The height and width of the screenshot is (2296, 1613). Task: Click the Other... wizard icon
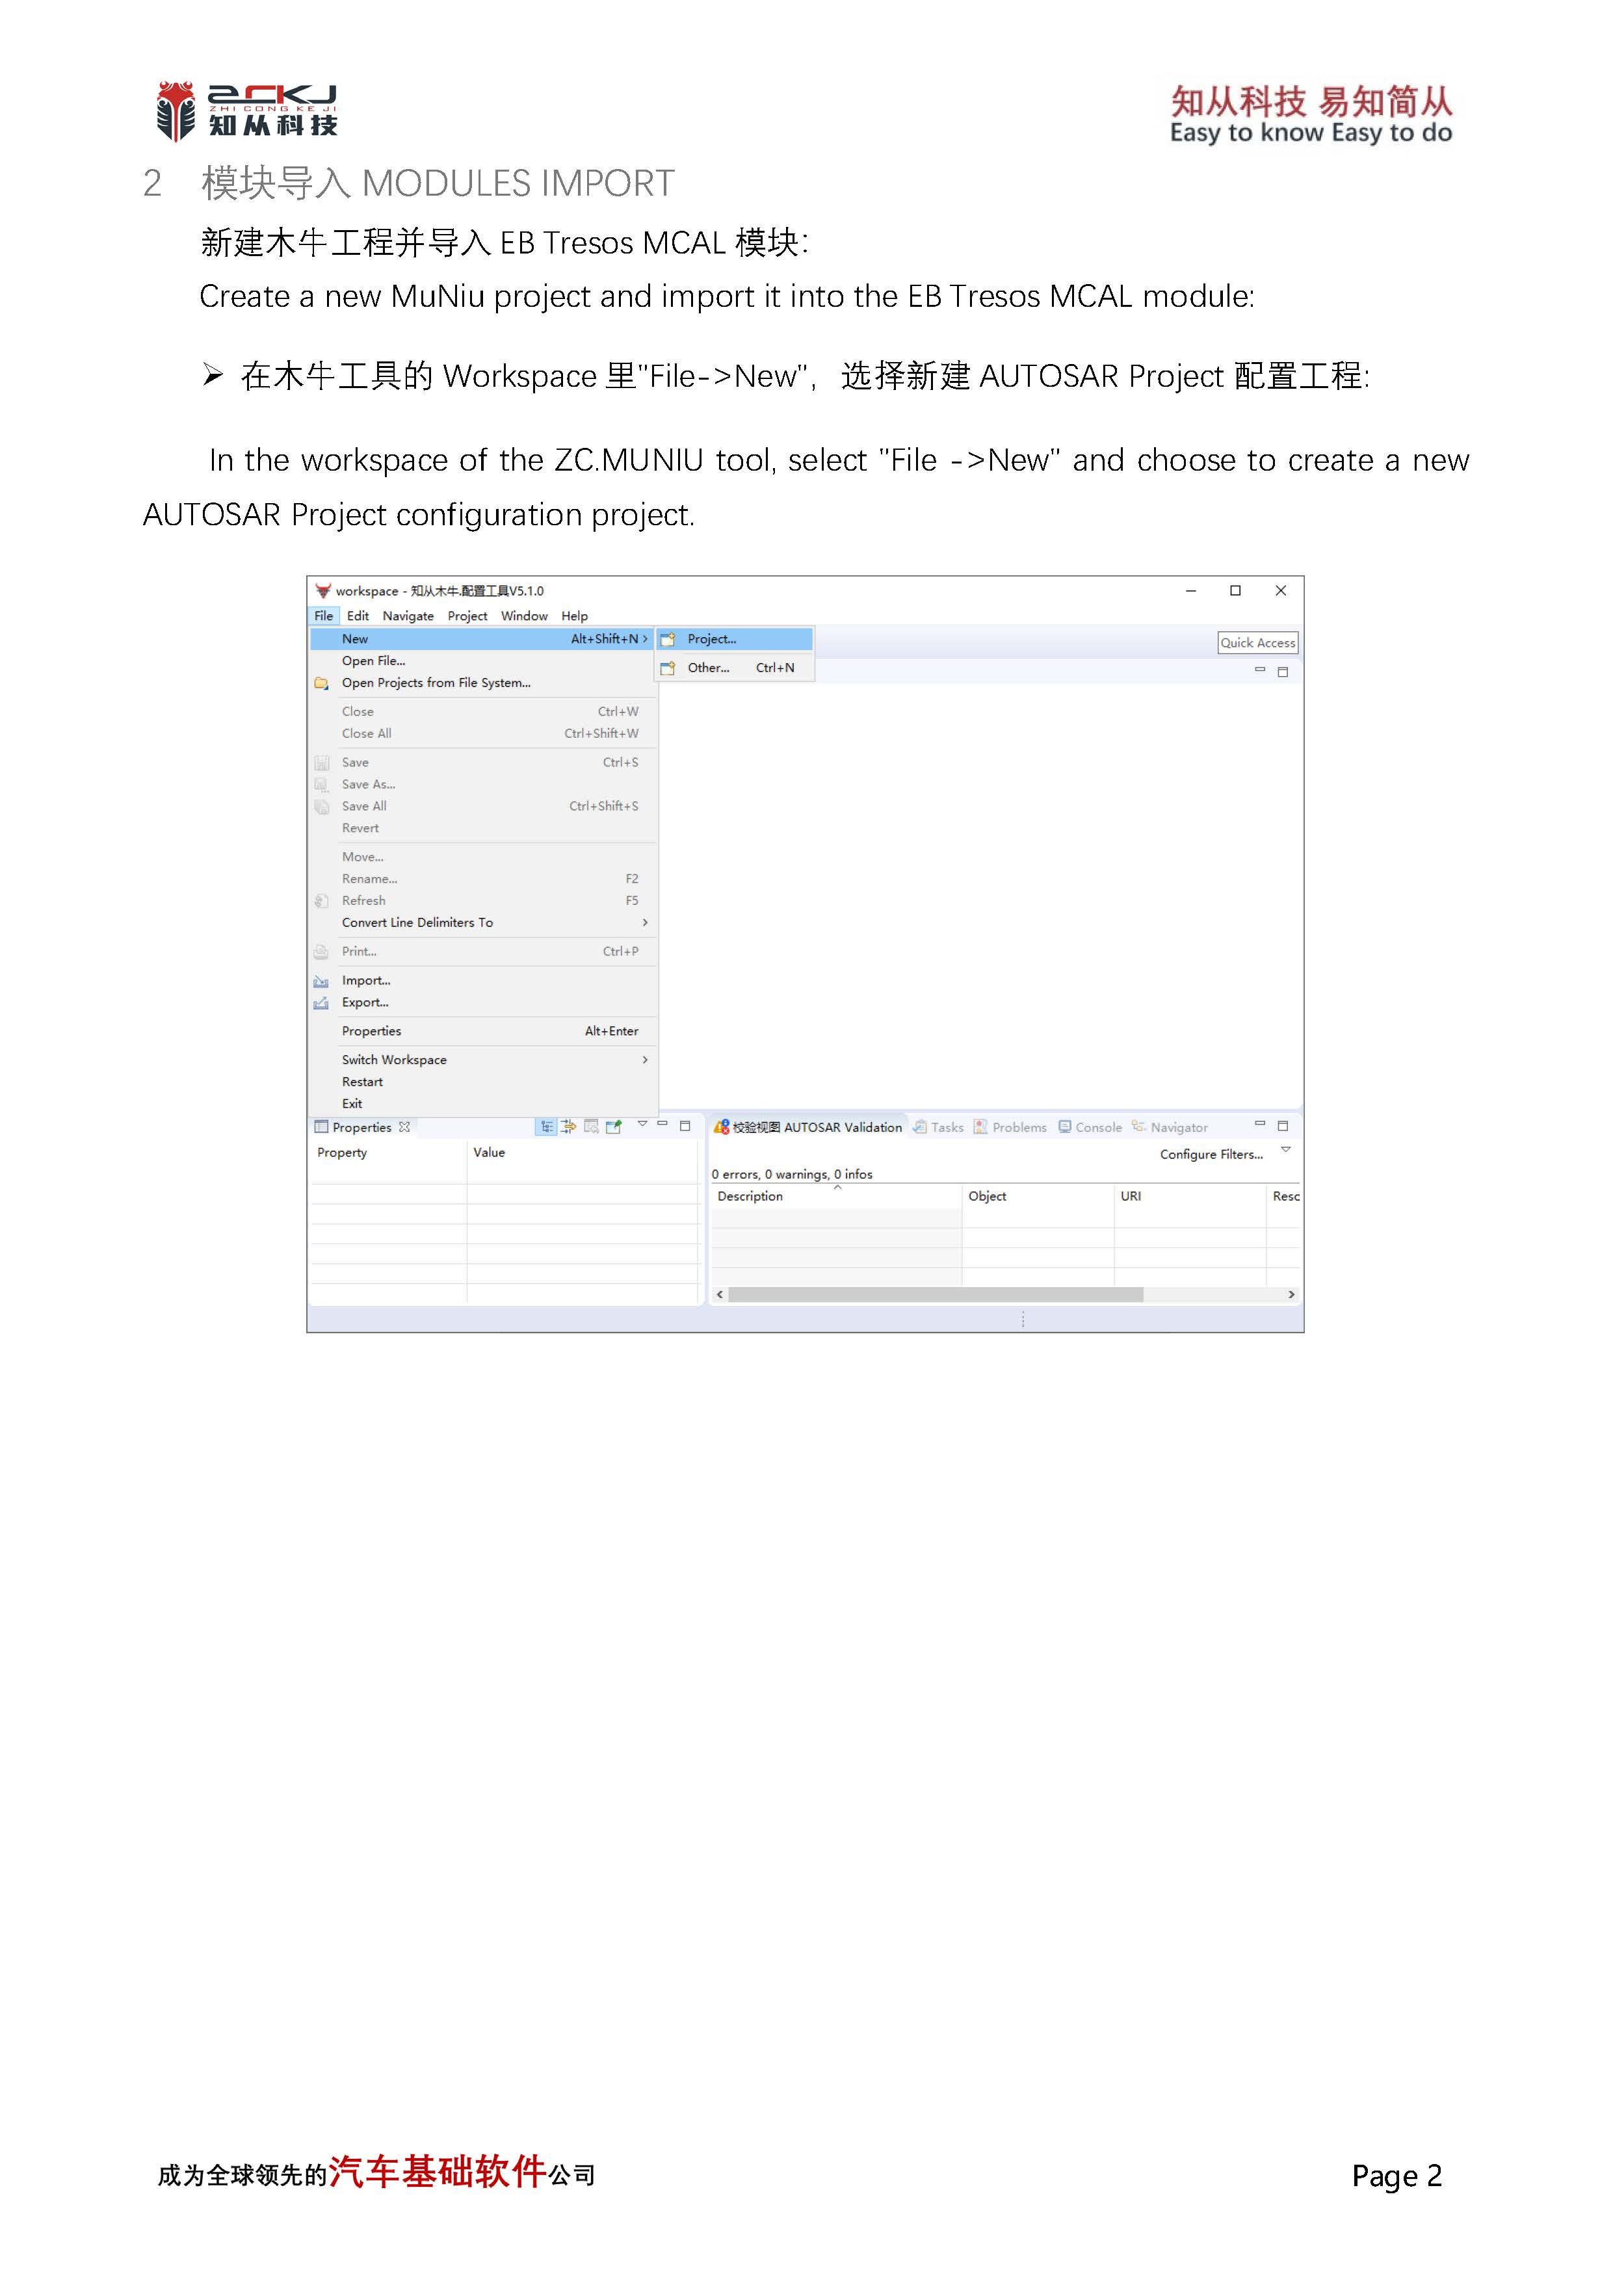[668, 668]
